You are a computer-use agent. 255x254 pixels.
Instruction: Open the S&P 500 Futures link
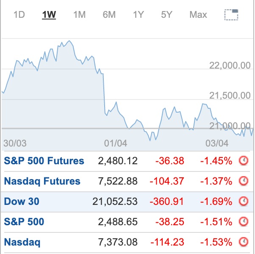[x=44, y=161]
